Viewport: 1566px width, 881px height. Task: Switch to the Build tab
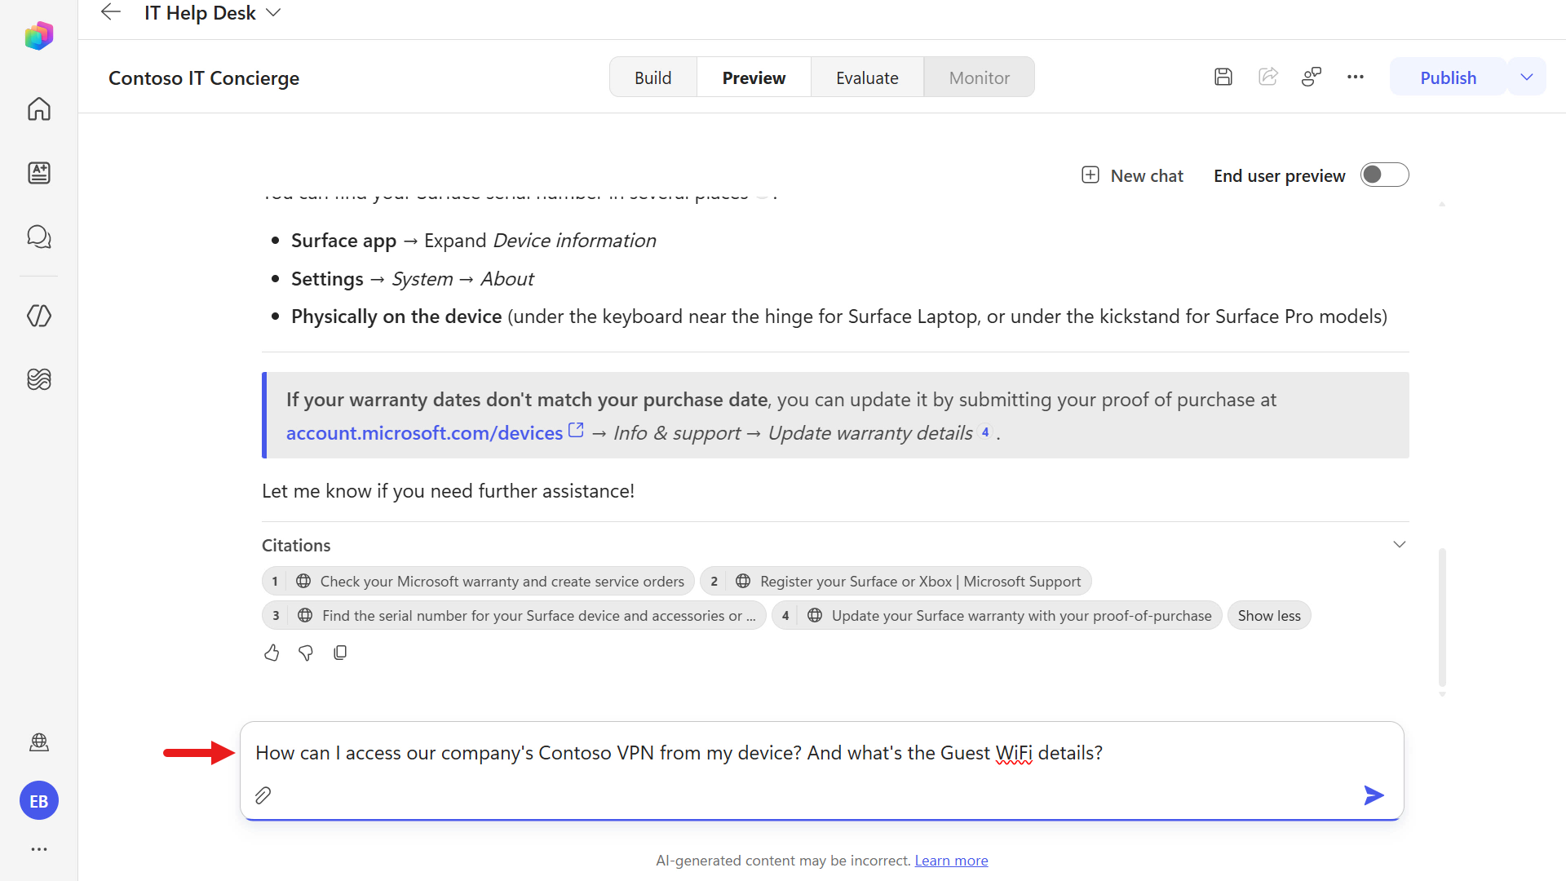click(652, 77)
